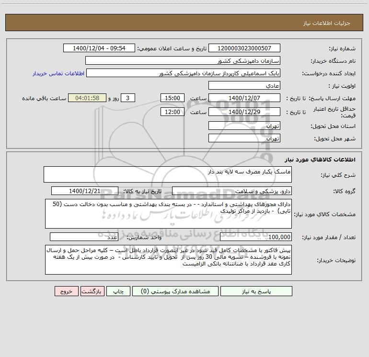The image size is (369, 357).
Task: Click unit of measure field عدد
Action: pyautogui.click(x=84, y=237)
